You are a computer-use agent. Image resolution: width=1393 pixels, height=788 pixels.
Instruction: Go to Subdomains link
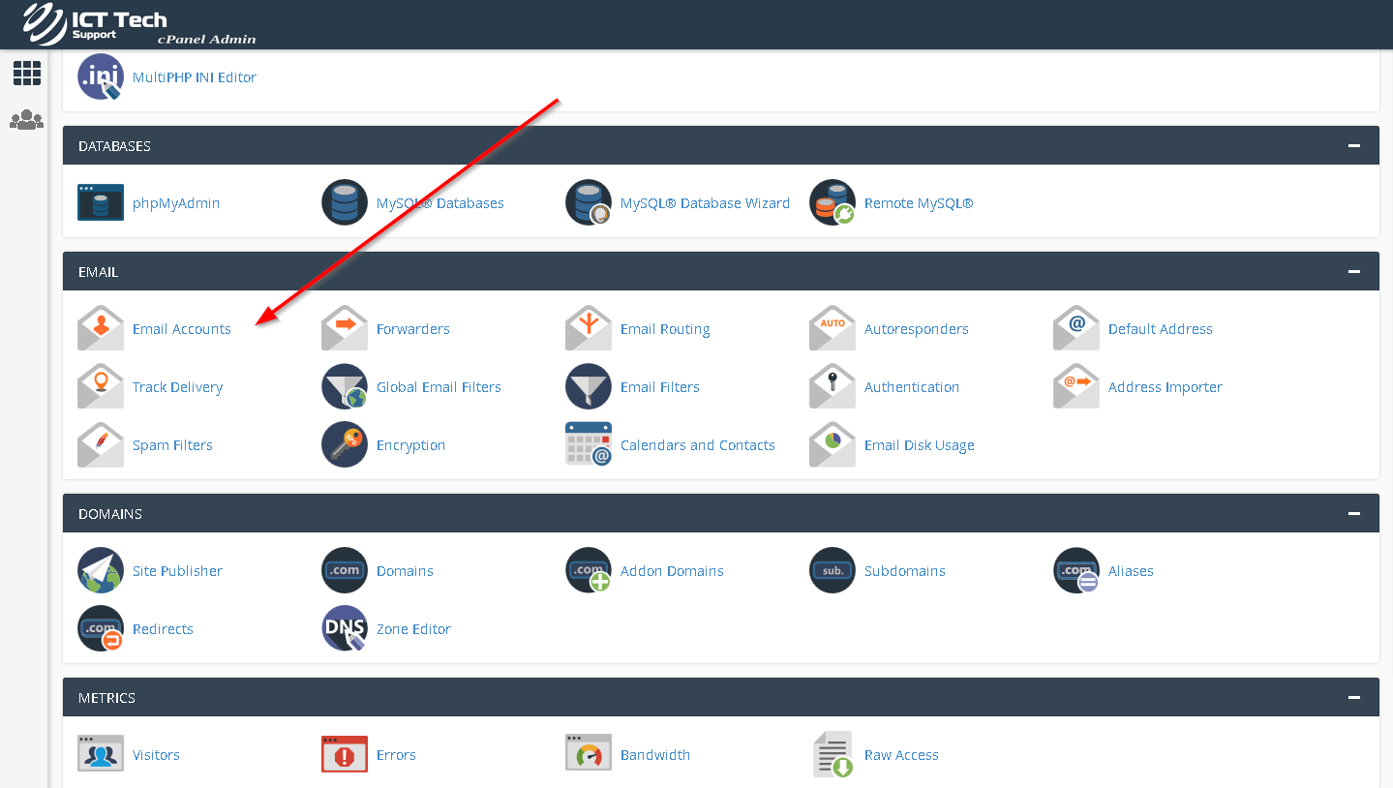click(904, 571)
